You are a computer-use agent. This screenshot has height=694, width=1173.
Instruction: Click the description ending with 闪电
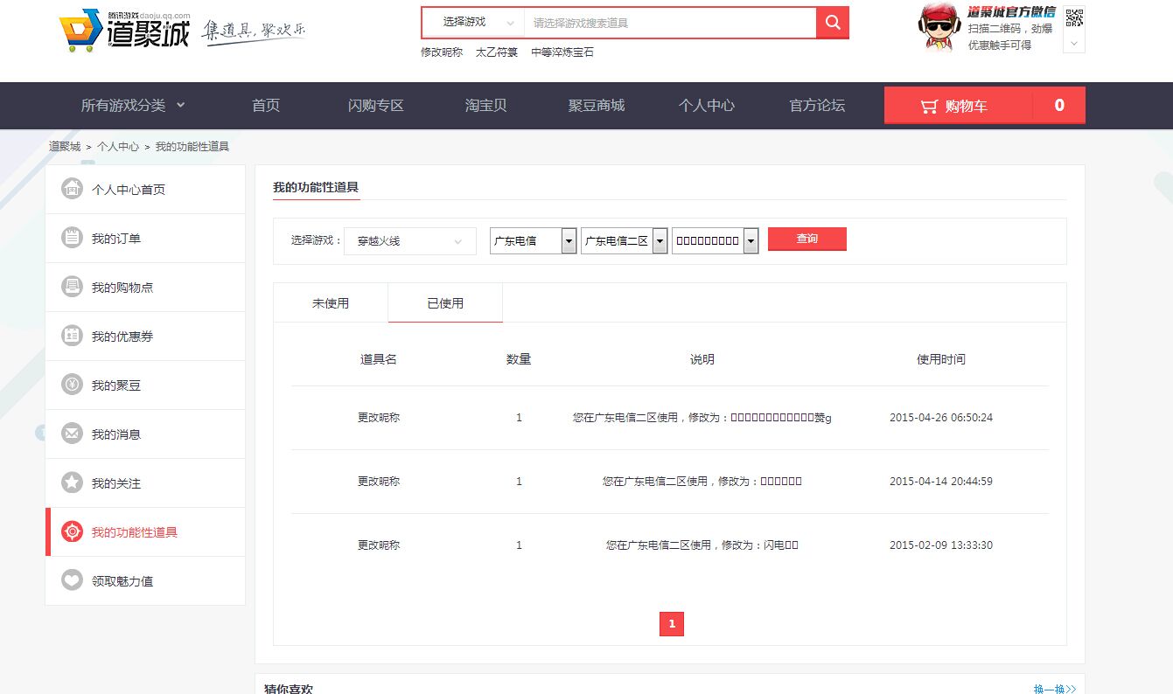702,545
